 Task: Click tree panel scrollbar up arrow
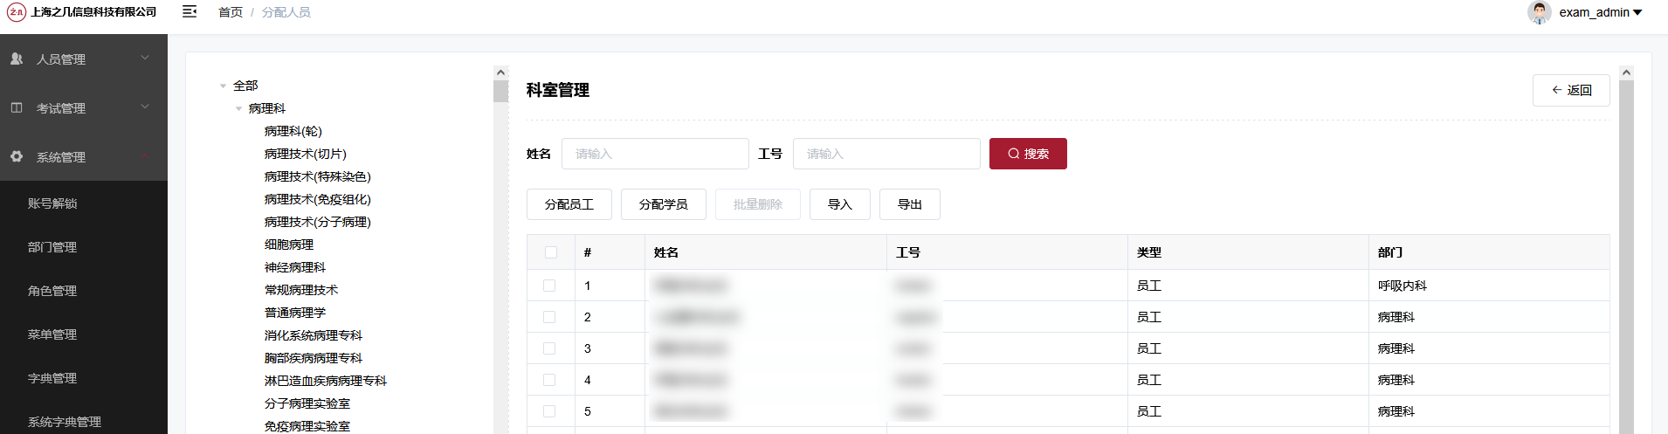[x=500, y=72]
